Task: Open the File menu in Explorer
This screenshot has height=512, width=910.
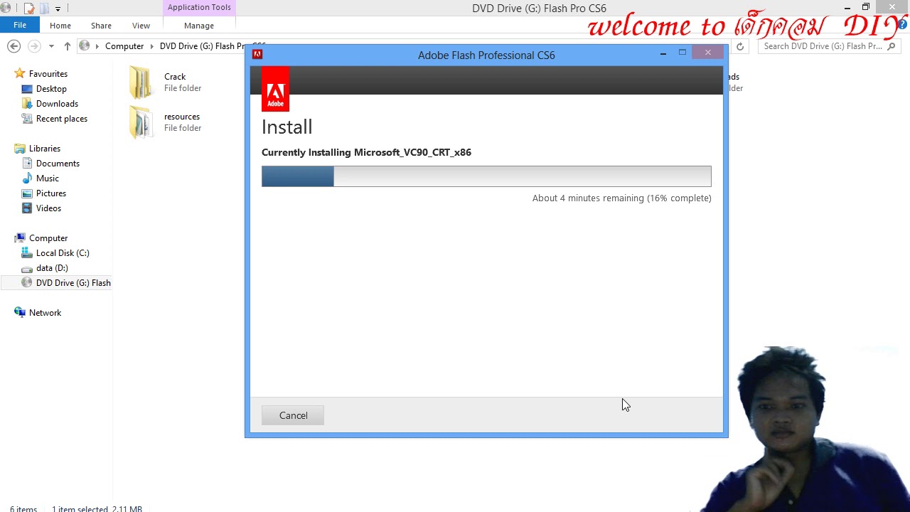Action: pos(20,25)
